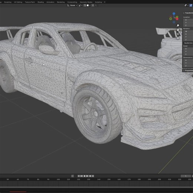Viewport: 193px width, 193px height.
Task: Open the Sculpting workspace tab
Action: 8,2
